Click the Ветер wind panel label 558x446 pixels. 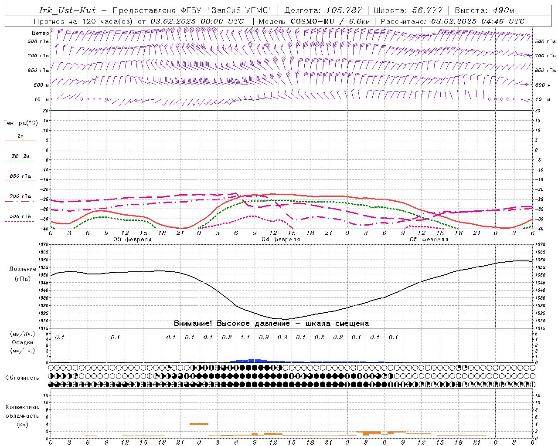[x=40, y=33]
